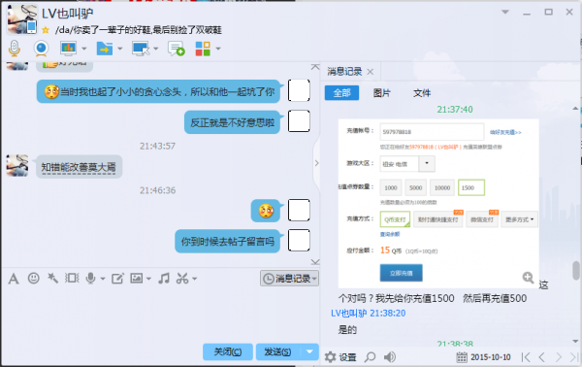
Task: Collapse the side panel with arrow handle
Action: pyautogui.click(x=316, y=163)
